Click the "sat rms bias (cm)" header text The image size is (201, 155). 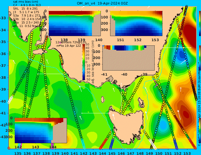tap(25, 2)
